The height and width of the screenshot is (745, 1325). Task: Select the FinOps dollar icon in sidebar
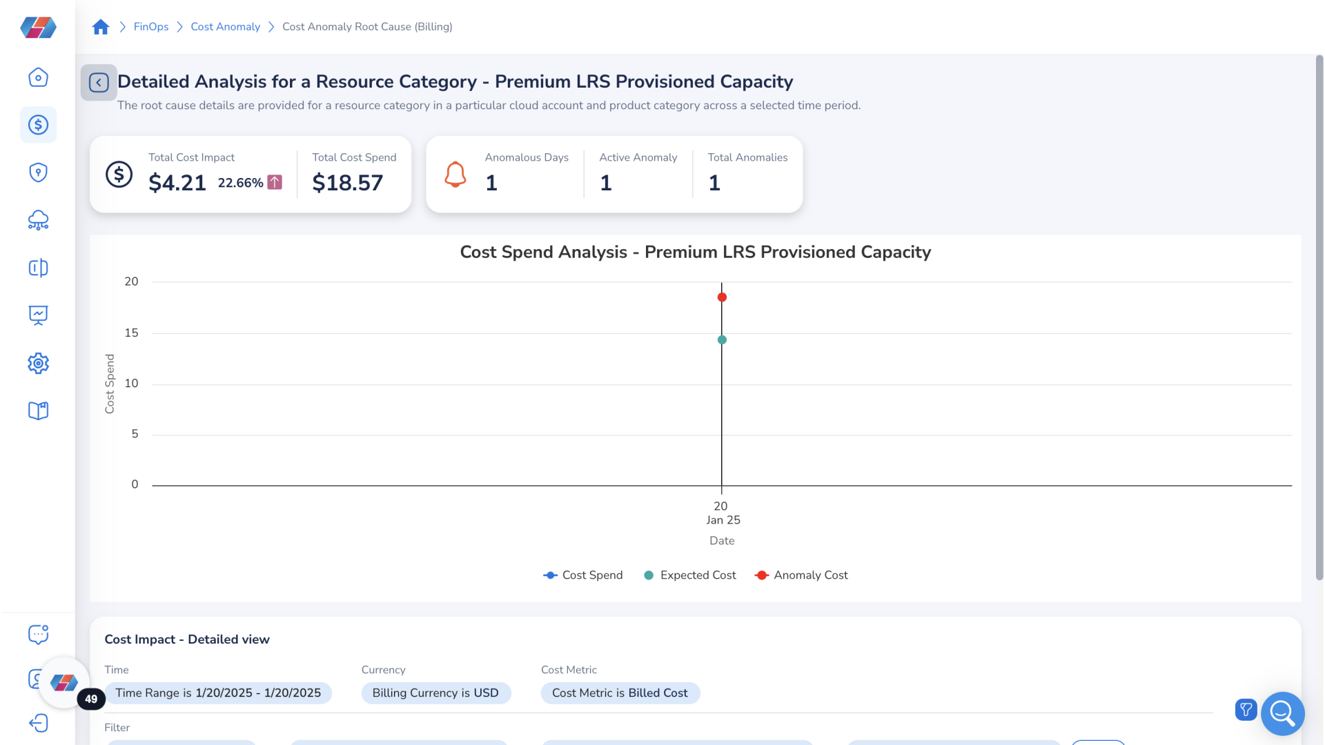pos(38,125)
